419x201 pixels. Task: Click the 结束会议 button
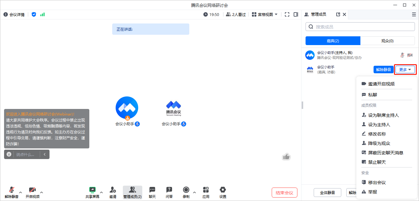pyautogui.click(x=285, y=193)
